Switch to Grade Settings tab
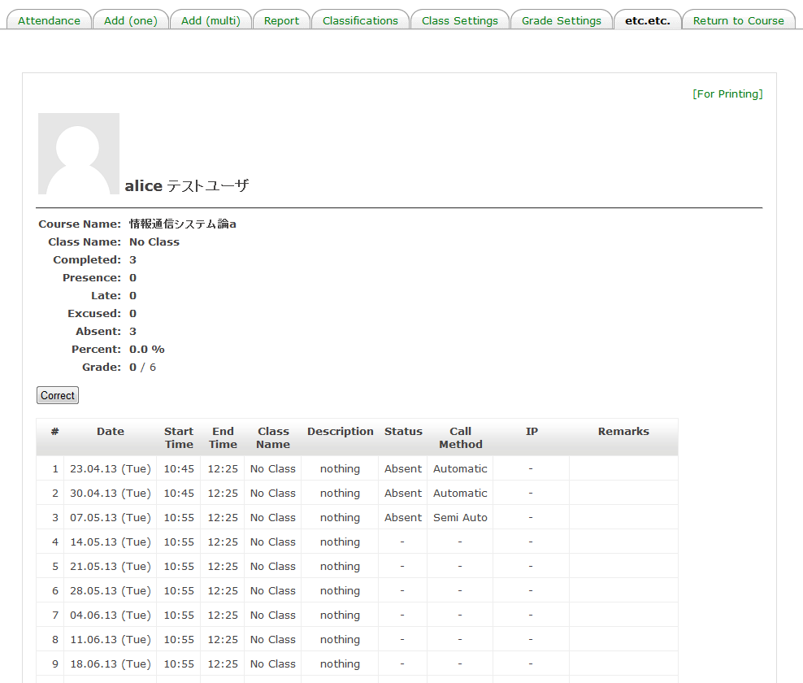Image resolution: width=803 pixels, height=683 pixels. tap(562, 20)
